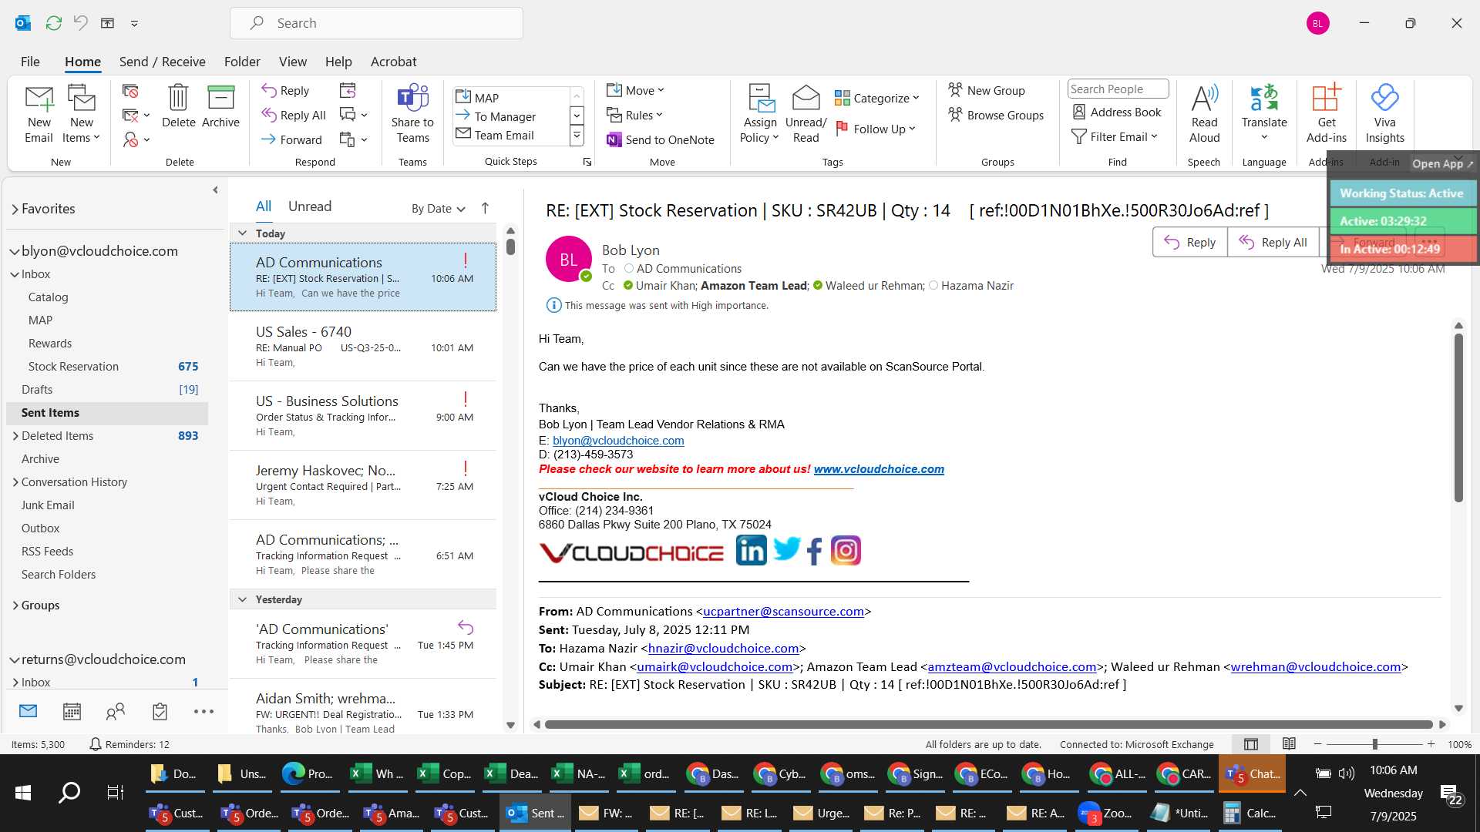Image resolution: width=1480 pixels, height=832 pixels.
Task: Click Forward in ribbon Respond group
Action: tap(291, 139)
